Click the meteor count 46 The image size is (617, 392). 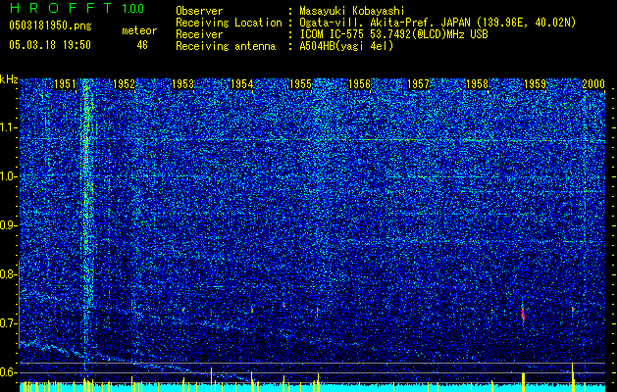142,45
